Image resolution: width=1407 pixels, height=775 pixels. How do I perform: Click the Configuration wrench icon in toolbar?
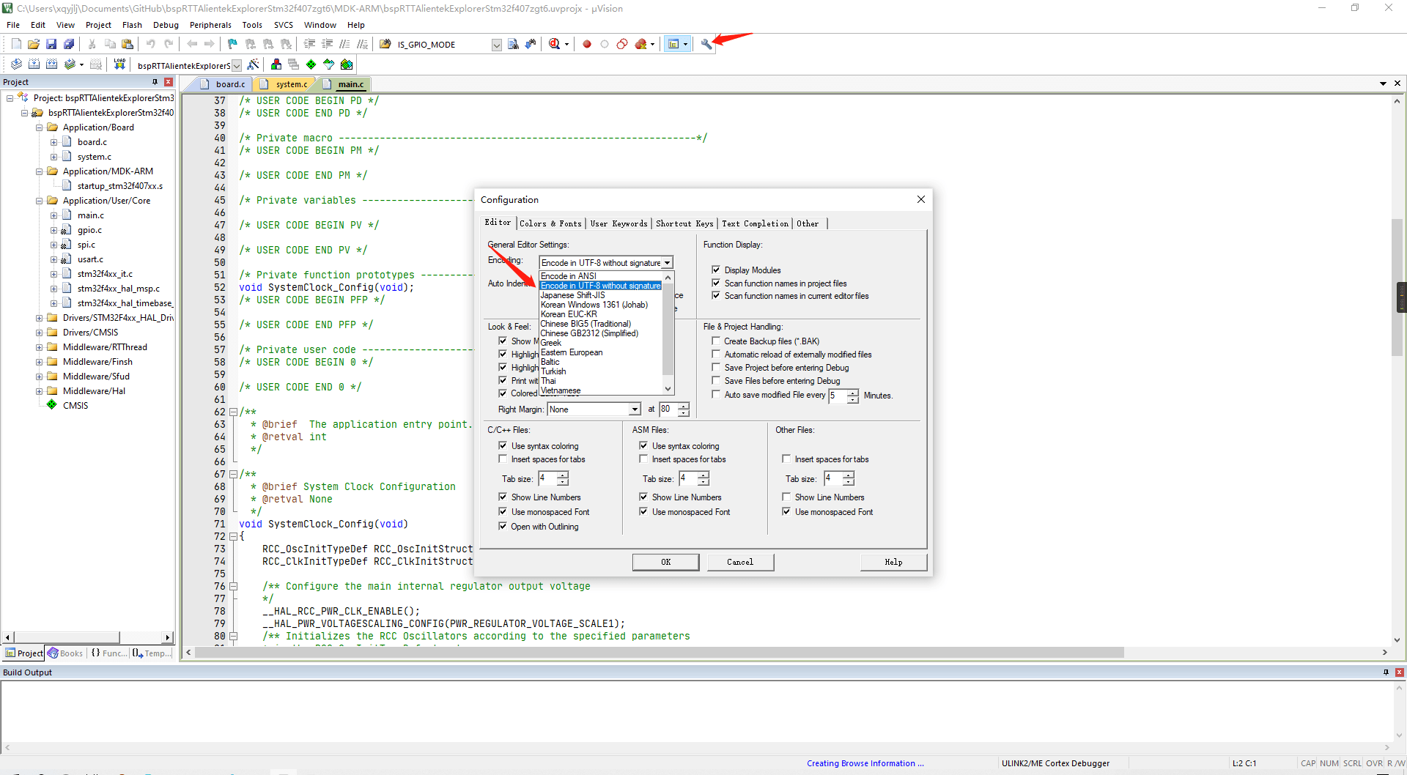(x=706, y=44)
